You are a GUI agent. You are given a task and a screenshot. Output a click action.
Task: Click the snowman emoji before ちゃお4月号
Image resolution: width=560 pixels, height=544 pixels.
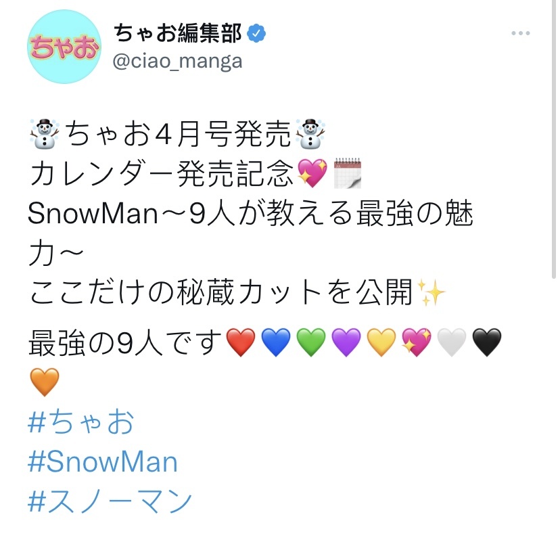pyautogui.click(x=45, y=133)
